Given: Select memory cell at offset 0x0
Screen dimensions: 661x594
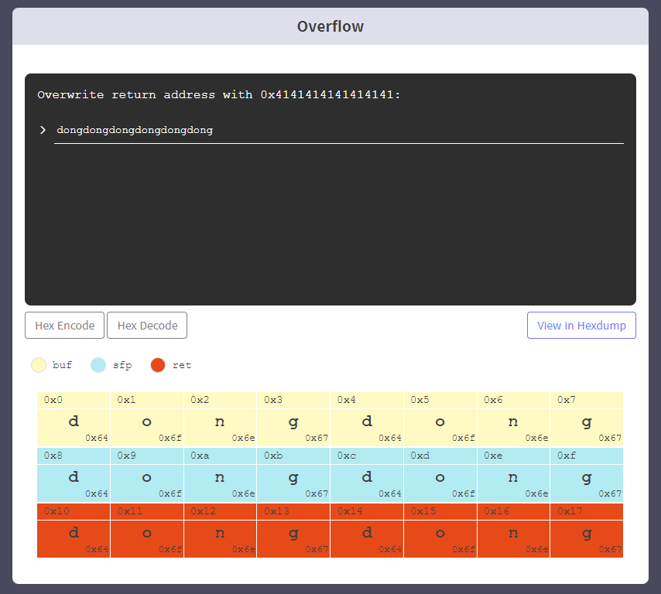Looking at the screenshot, I should [x=74, y=419].
